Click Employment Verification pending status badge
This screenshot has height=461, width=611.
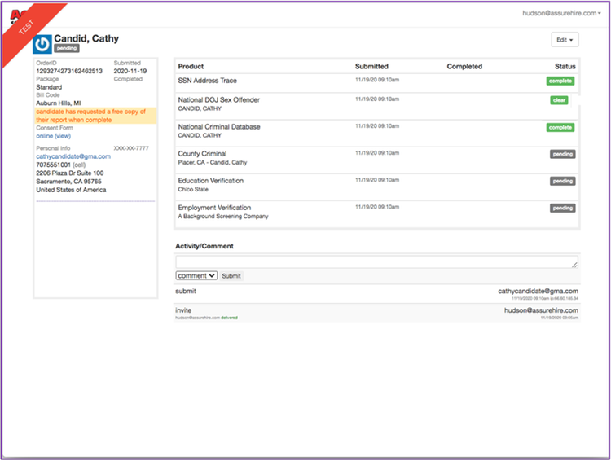point(563,208)
